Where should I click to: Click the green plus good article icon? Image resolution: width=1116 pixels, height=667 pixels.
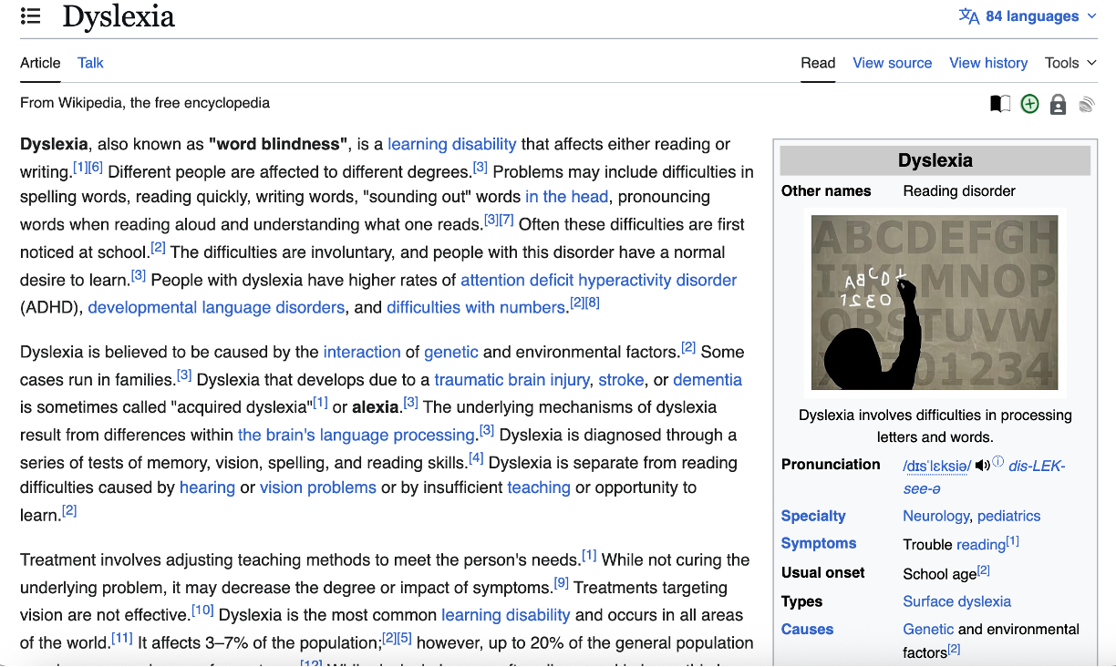point(1029,104)
